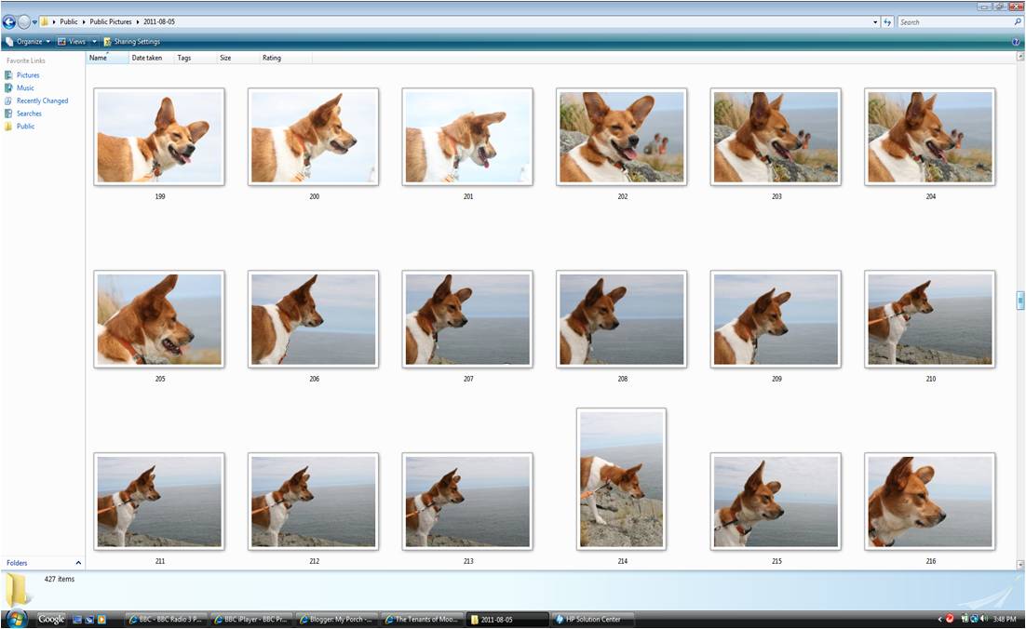Open the Views dropdown arrow
Image resolution: width=1026 pixels, height=629 pixels.
pos(94,42)
